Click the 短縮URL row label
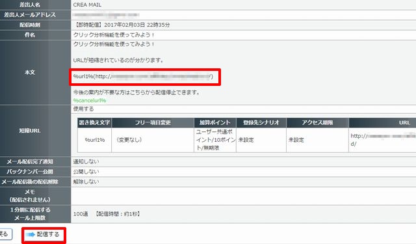This screenshot has width=416, height=244. pyautogui.click(x=30, y=131)
